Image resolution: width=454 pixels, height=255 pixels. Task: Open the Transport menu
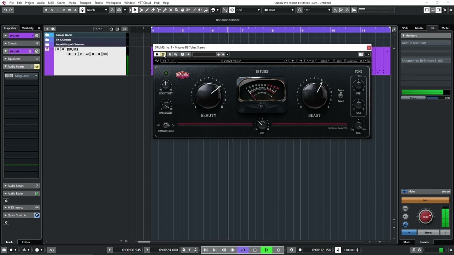point(85,3)
